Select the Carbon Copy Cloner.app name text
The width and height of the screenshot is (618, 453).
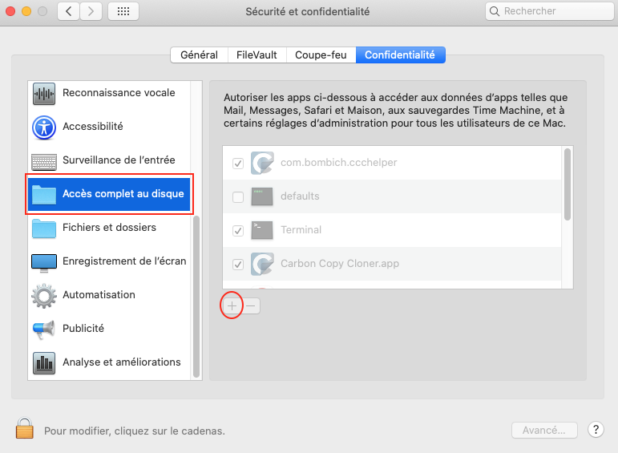[x=340, y=263]
